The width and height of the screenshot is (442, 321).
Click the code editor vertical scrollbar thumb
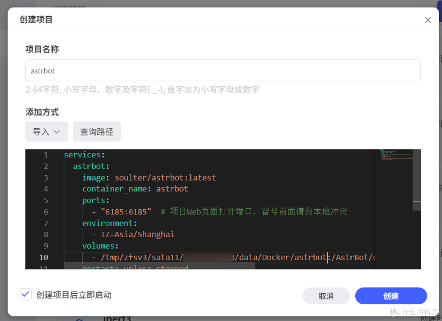417,180
